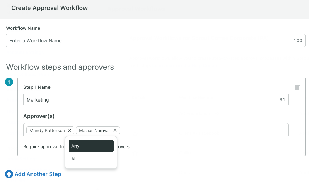Click the blue plus circle icon

tap(9, 174)
